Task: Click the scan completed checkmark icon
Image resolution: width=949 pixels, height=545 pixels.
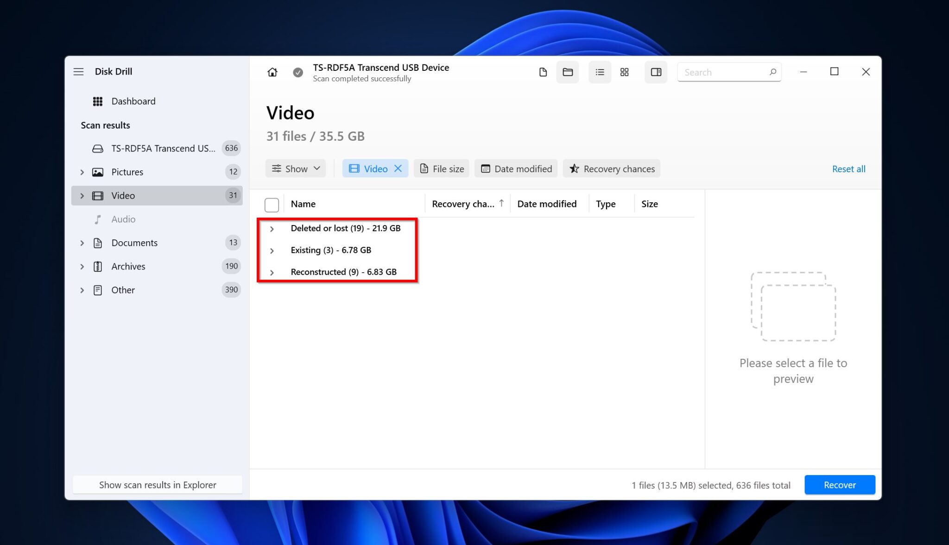Action: pyautogui.click(x=298, y=72)
